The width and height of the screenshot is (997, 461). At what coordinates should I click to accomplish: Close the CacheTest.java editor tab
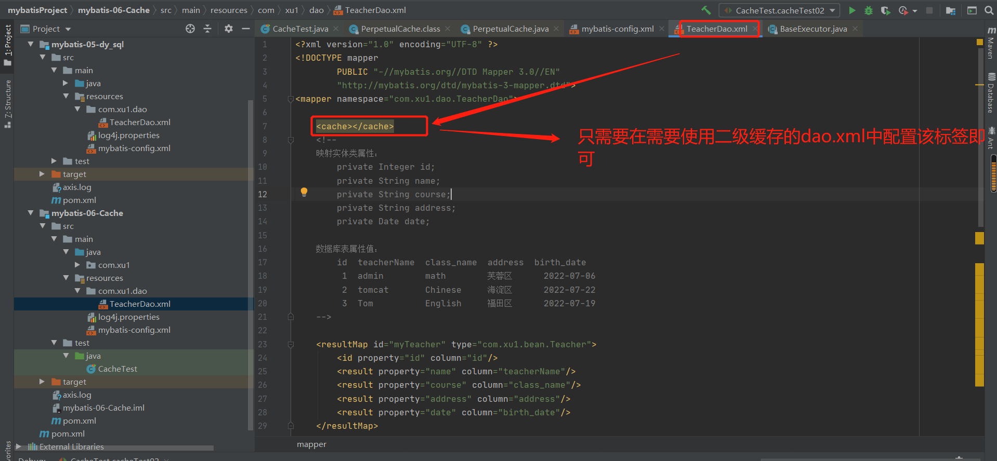336,29
